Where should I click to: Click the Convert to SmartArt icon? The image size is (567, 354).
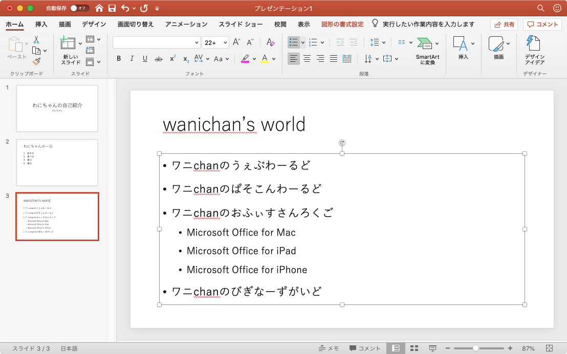pos(424,43)
